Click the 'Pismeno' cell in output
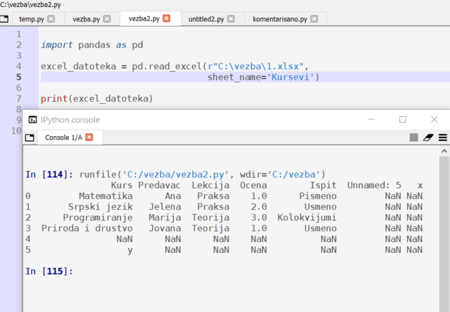 pyautogui.click(x=318, y=196)
